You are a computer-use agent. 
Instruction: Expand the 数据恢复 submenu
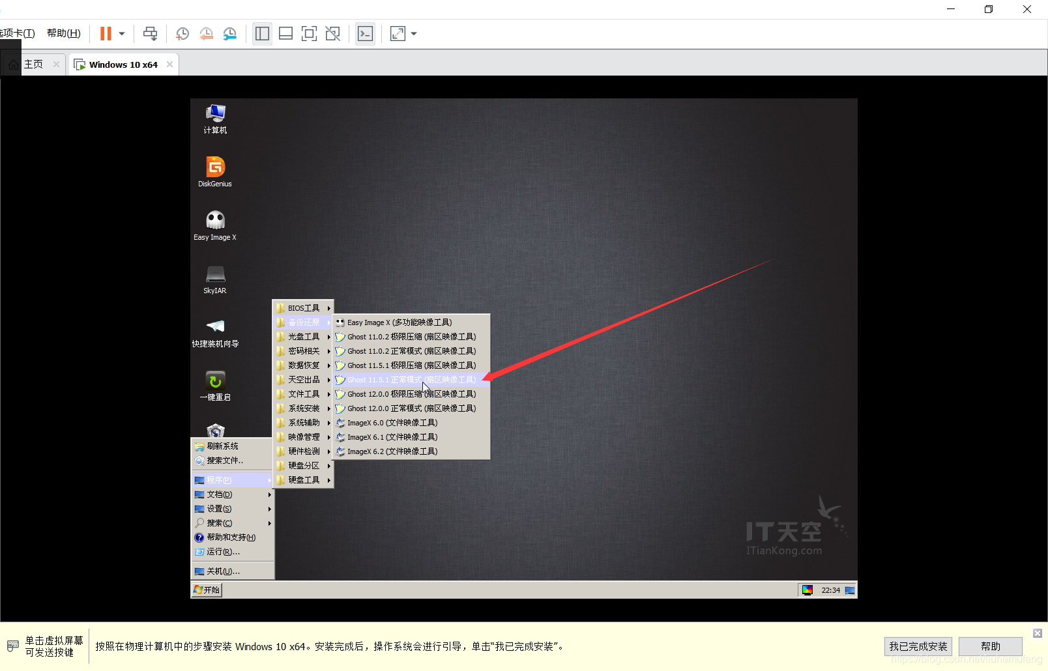click(x=303, y=365)
